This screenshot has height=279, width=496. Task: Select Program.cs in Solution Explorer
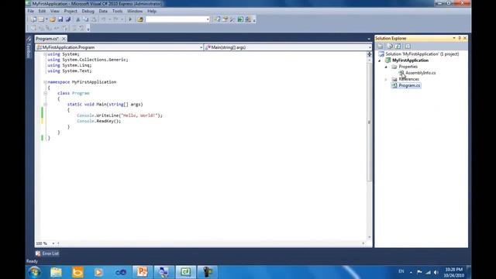pyautogui.click(x=406, y=86)
